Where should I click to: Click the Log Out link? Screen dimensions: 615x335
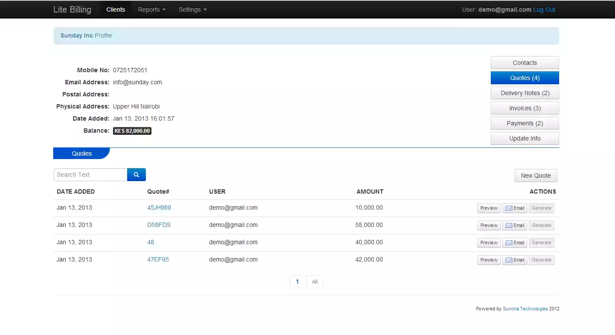tap(544, 9)
